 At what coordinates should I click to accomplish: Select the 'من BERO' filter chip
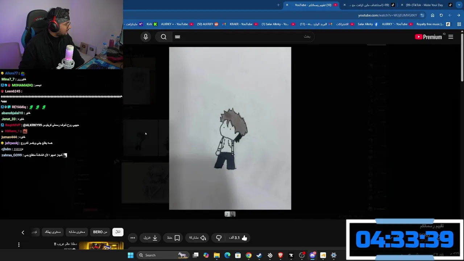pyautogui.click(x=100, y=232)
